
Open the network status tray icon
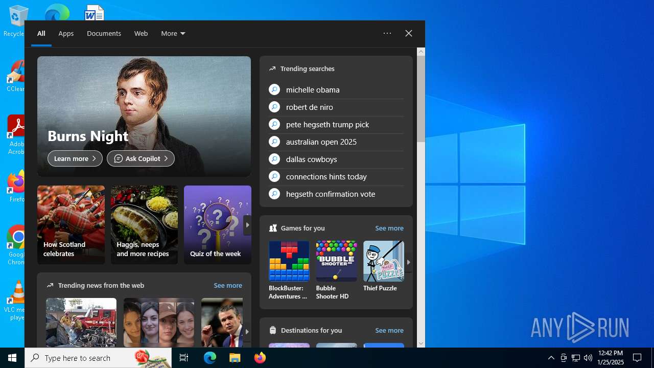[x=575, y=358]
